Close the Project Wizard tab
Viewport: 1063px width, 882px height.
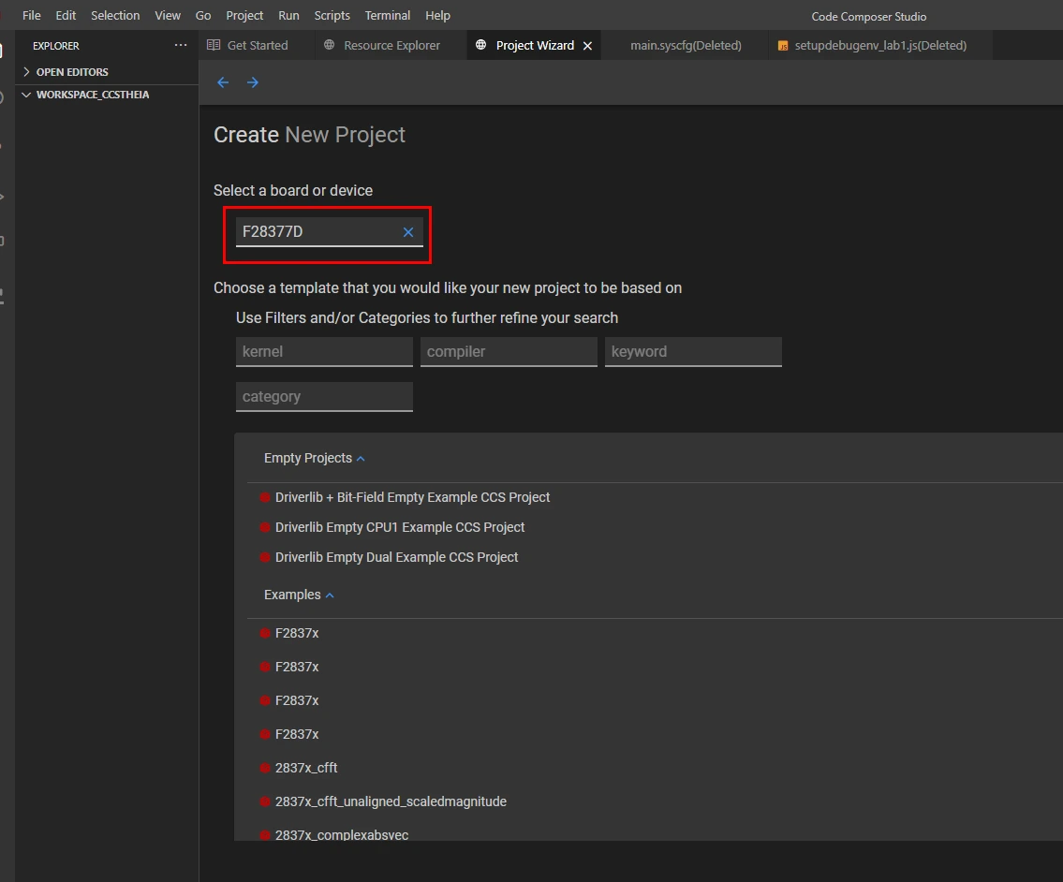pyautogui.click(x=588, y=46)
